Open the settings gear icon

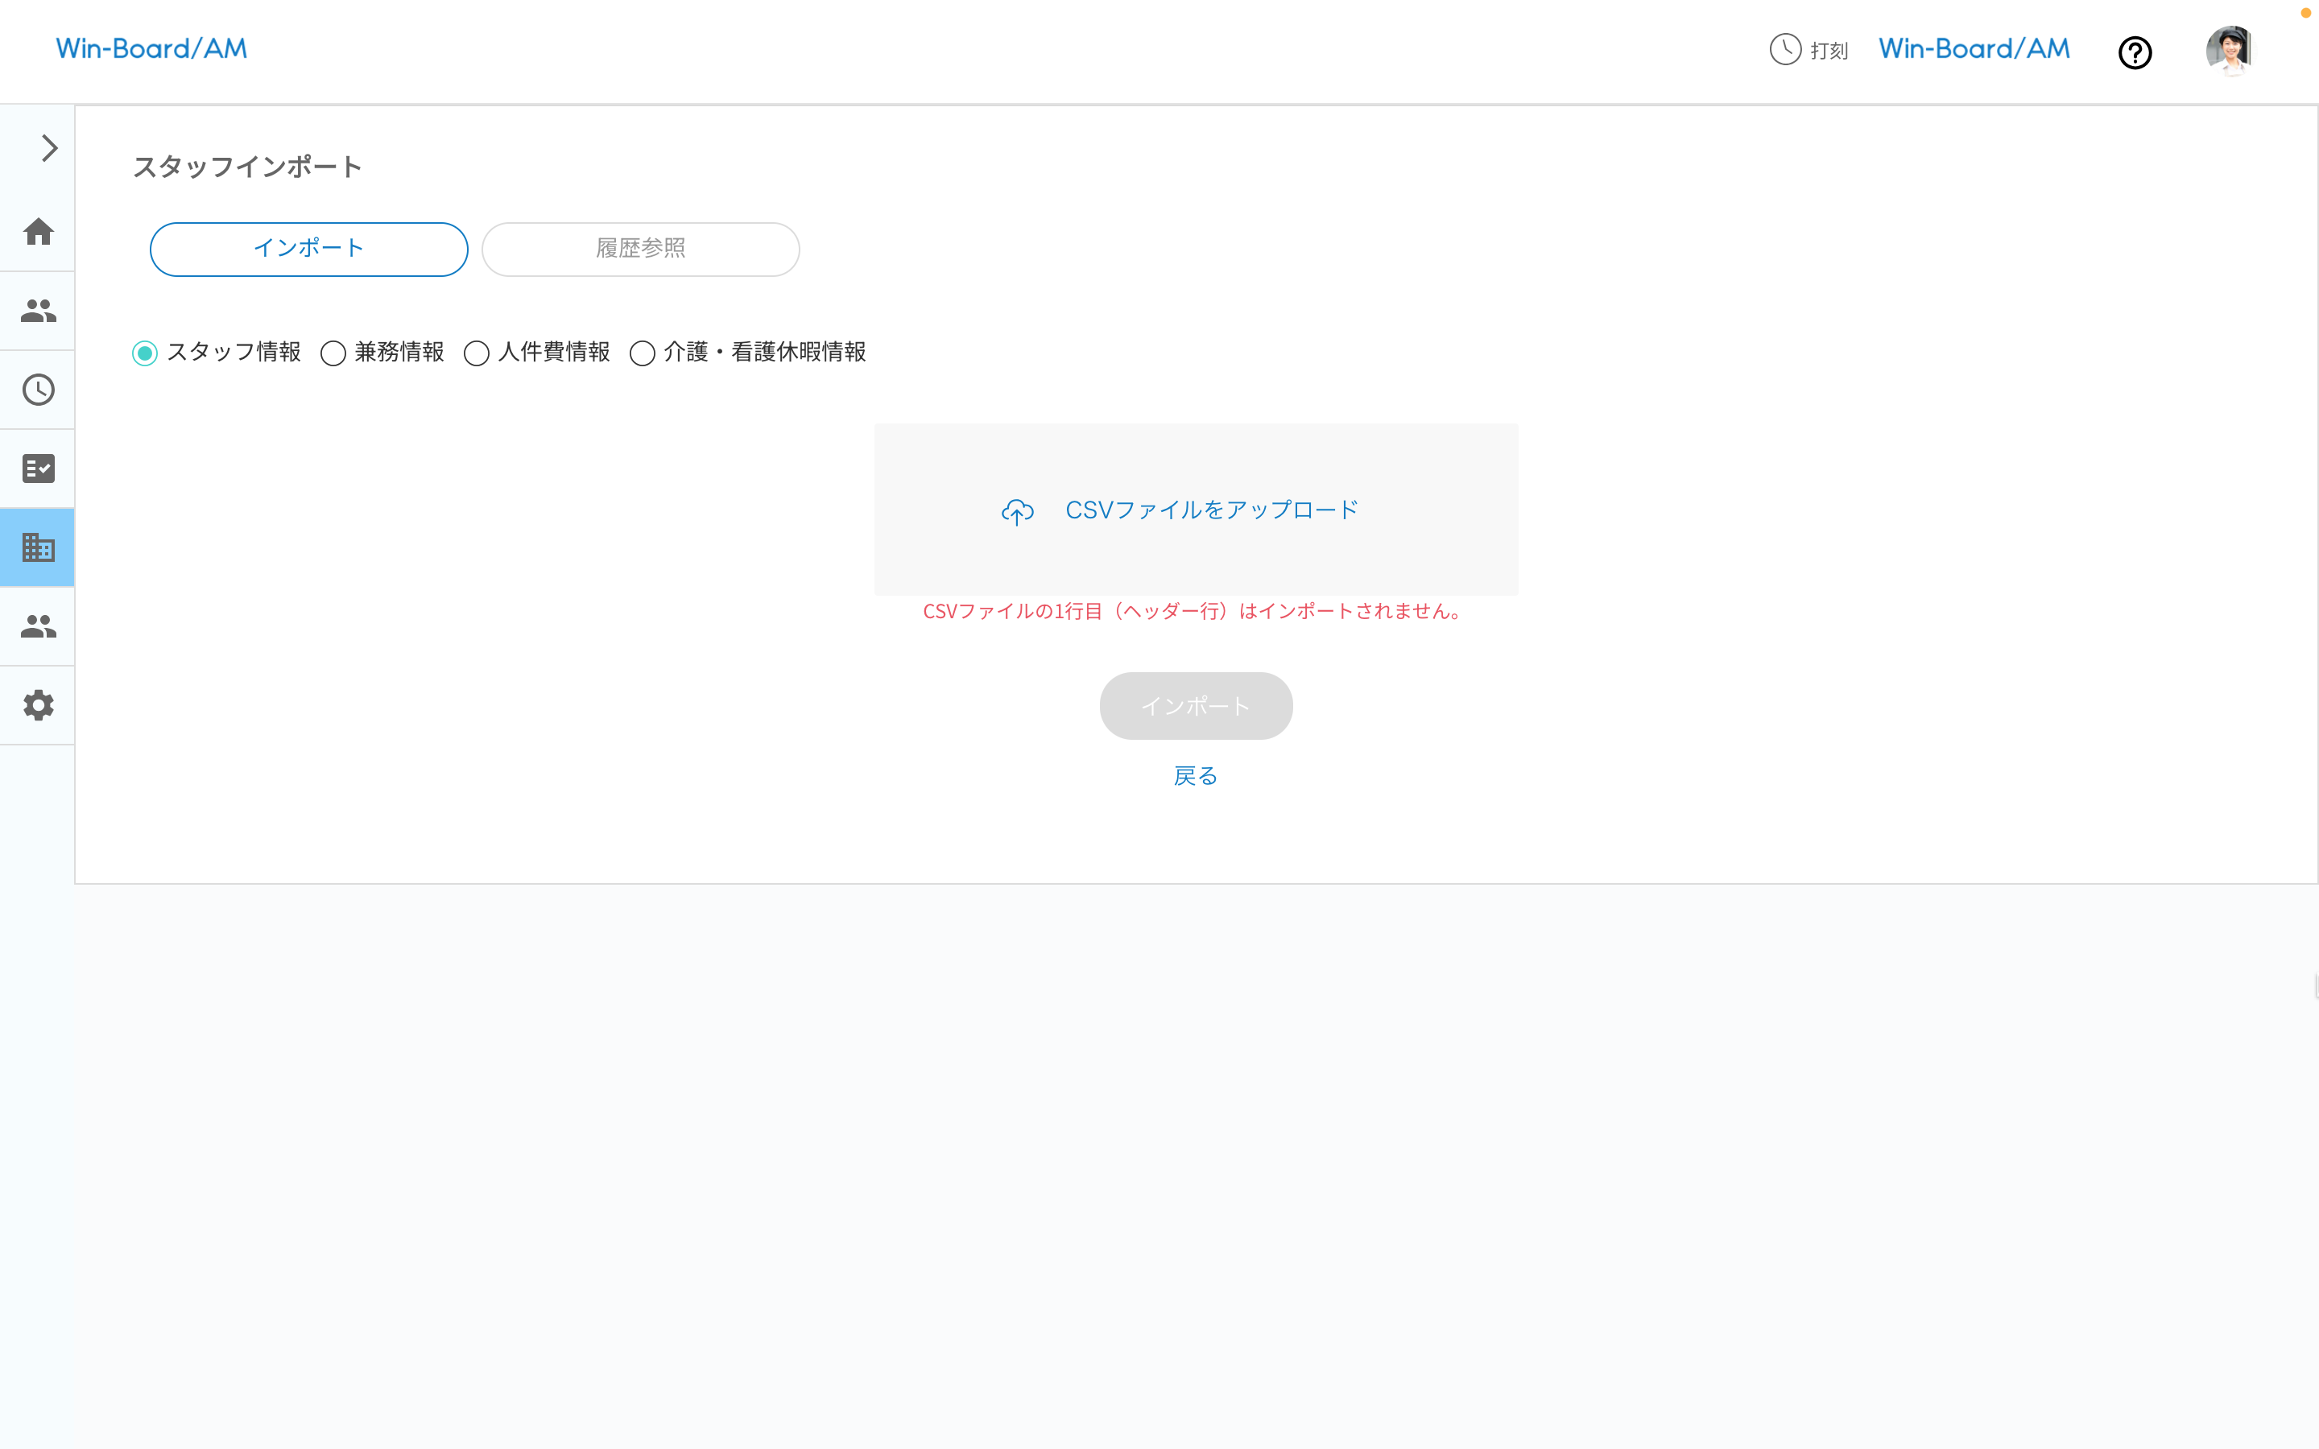tap(37, 705)
